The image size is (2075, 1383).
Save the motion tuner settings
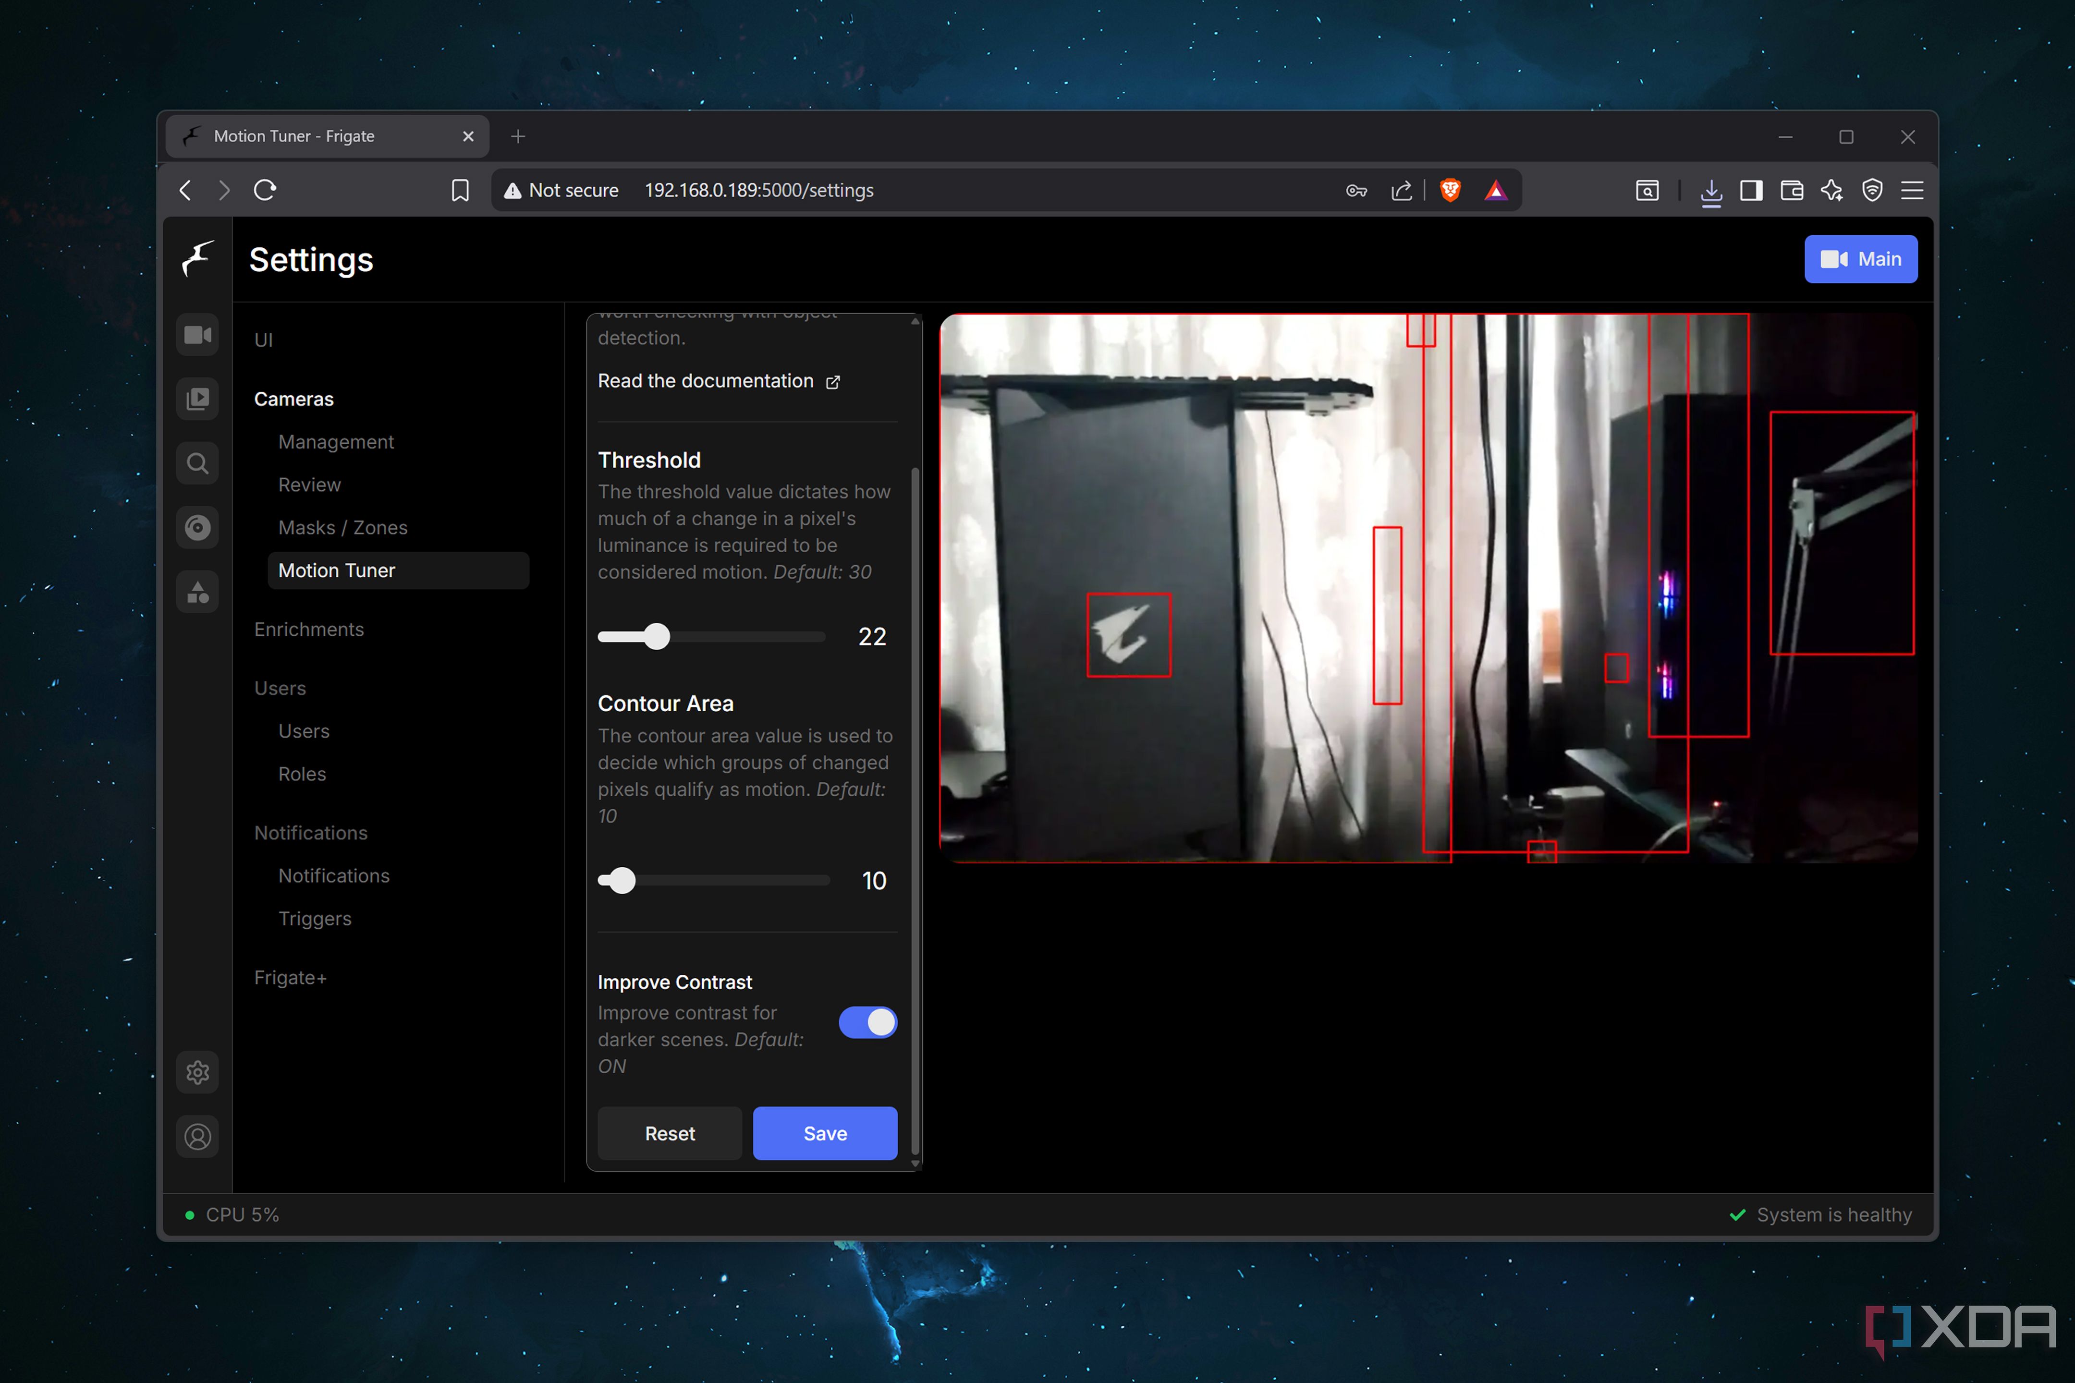tap(825, 1133)
